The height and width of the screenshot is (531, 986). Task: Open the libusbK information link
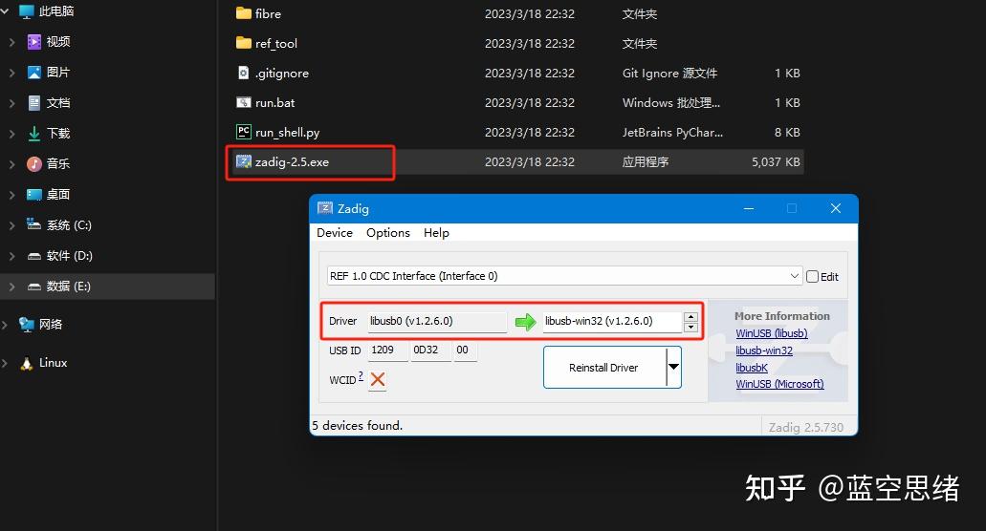752,367
